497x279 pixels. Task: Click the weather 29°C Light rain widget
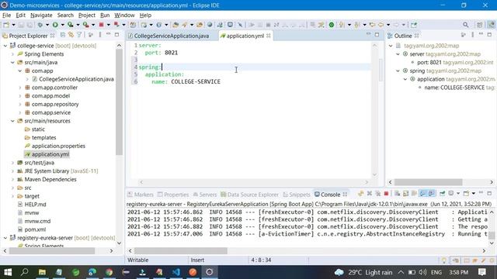coord(363,272)
